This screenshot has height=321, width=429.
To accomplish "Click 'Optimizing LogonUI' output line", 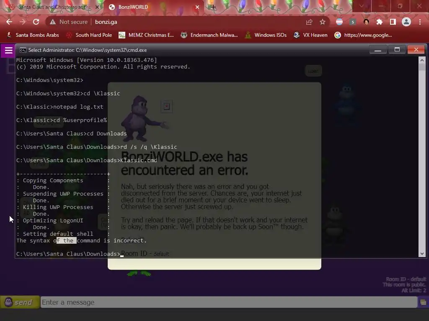I will (53, 220).
